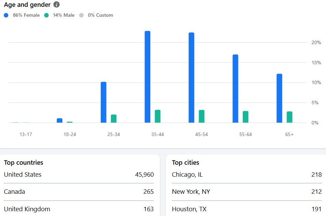Screen dimensions: 326x216
Task: Click the male bar for ages 65+
Action: tap(289, 117)
